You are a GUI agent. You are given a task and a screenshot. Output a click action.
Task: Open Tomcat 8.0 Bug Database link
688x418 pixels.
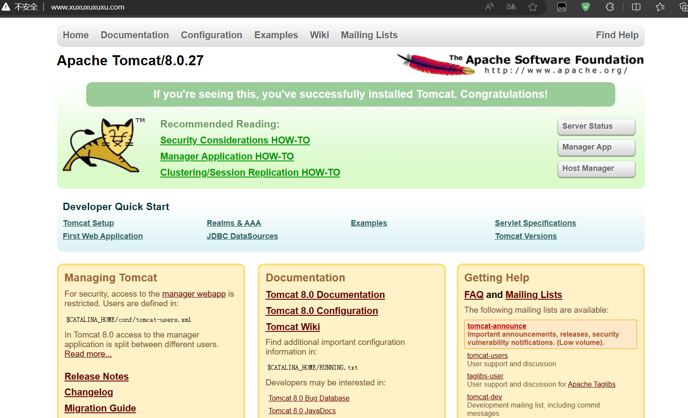pos(309,398)
